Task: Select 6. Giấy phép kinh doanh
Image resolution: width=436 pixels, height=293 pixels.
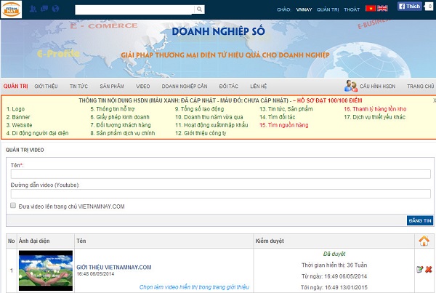Action: (x=120, y=117)
